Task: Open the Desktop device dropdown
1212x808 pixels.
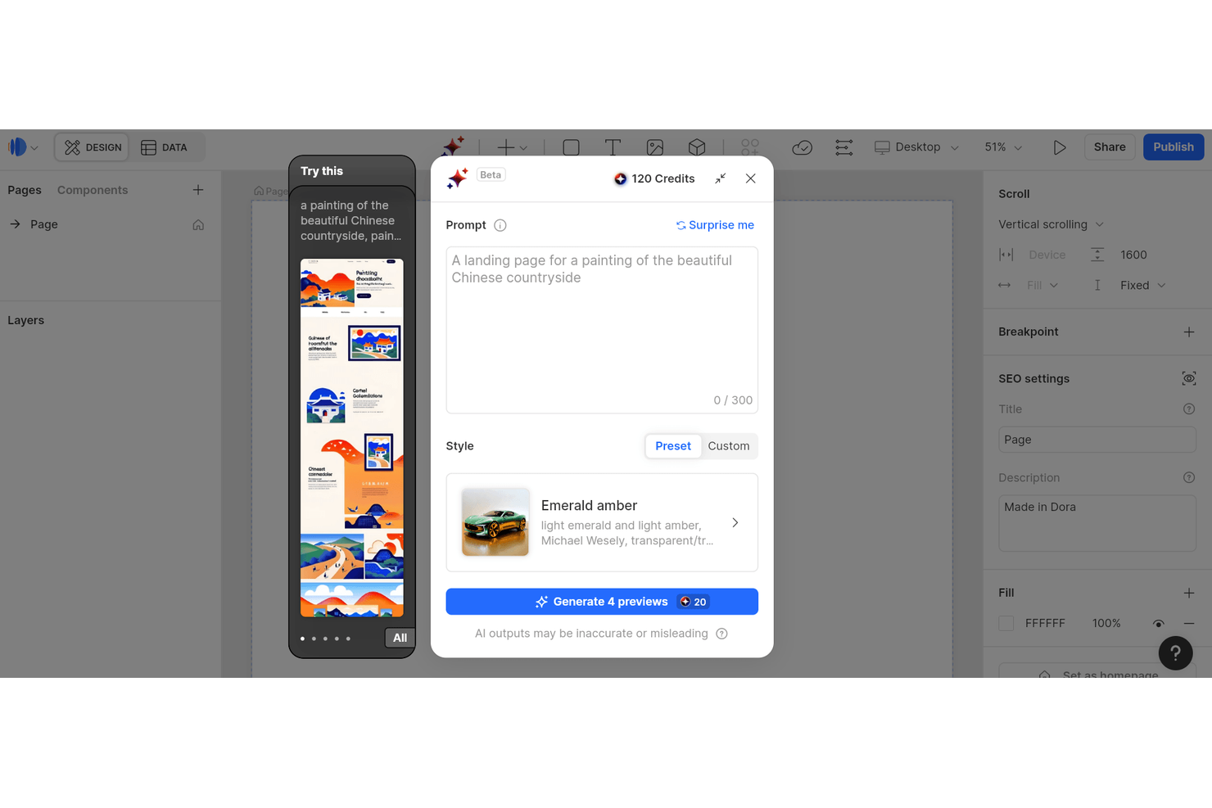Action: pos(916,147)
